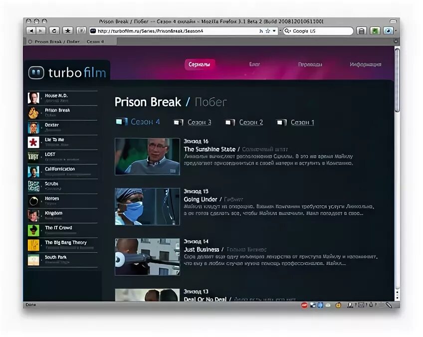Click the turbofilm logo icon
The height and width of the screenshot is (337, 423).
[x=37, y=73]
